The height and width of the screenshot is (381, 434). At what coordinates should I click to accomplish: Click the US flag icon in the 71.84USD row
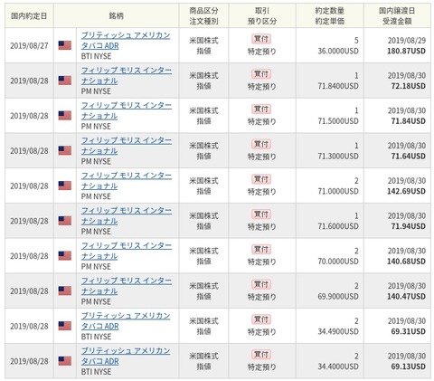tap(65, 116)
